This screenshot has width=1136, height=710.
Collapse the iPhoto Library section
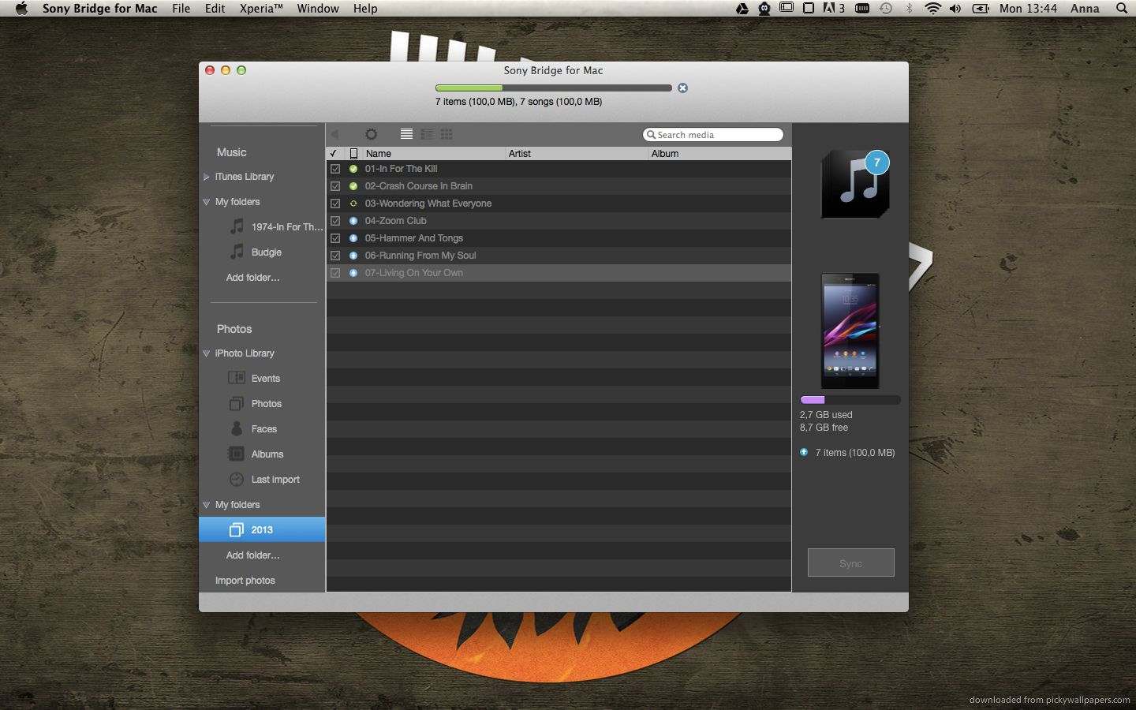(207, 353)
